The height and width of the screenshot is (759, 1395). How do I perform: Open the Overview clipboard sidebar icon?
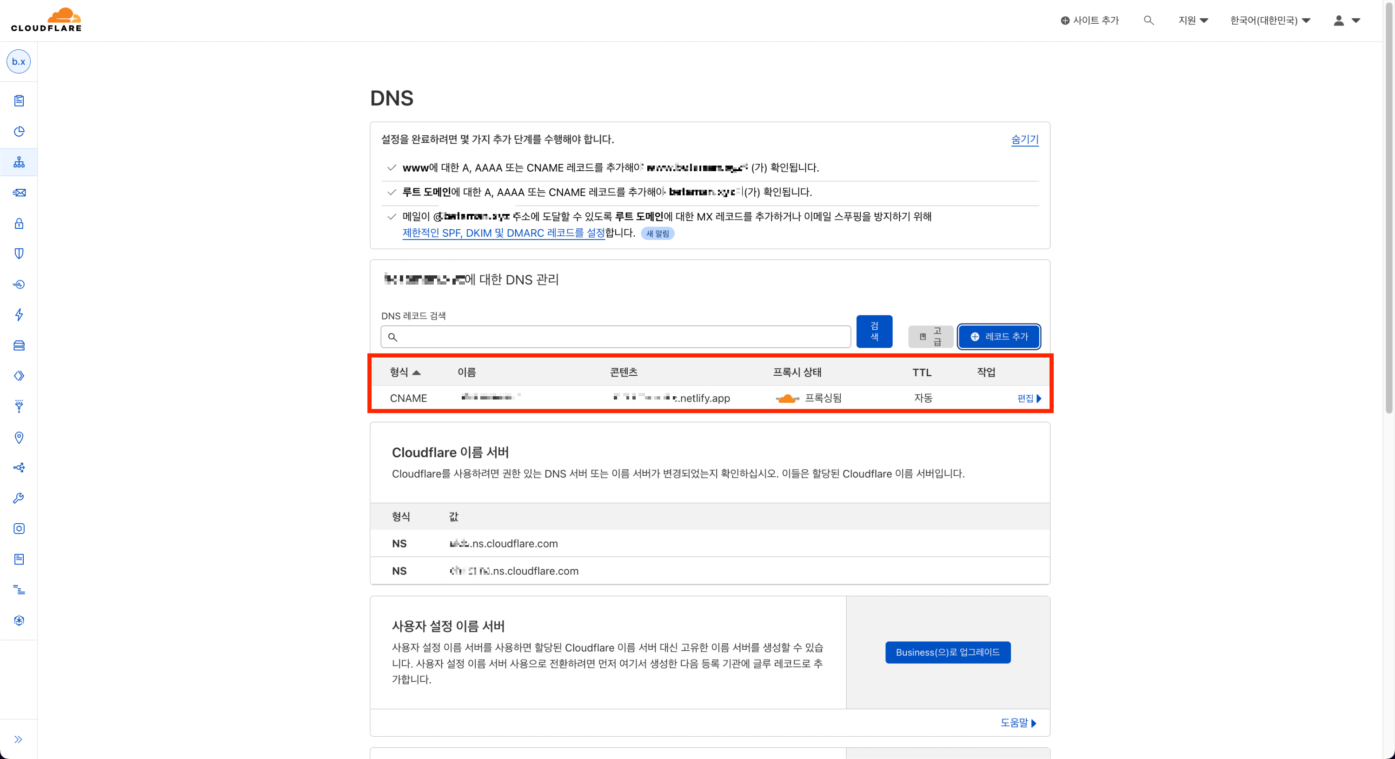pyautogui.click(x=19, y=101)
